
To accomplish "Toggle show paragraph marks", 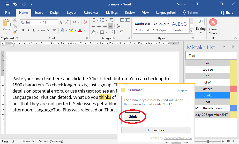I will click(121, 32).
